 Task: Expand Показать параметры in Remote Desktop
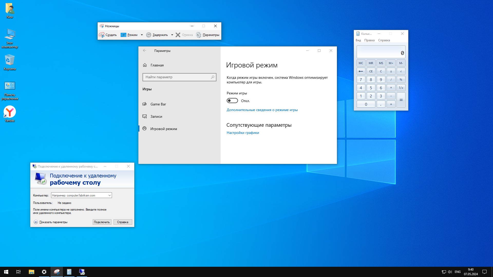pos(36,222)
